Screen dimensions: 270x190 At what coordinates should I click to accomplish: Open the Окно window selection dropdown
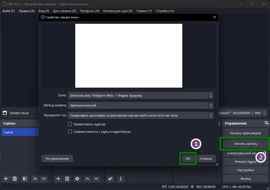[x=140, y=95]
